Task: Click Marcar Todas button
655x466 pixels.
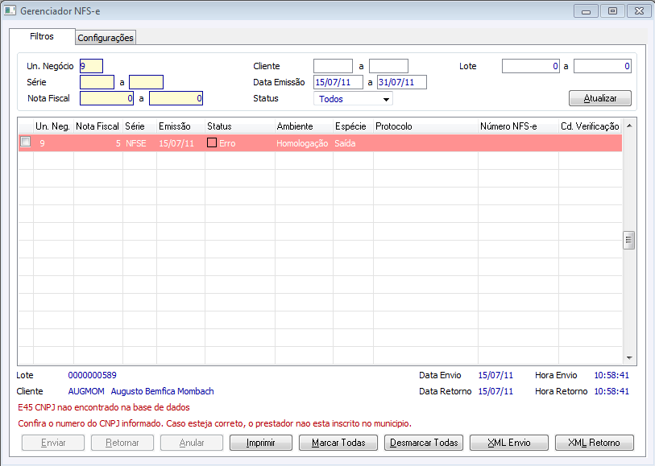Action: [x=338, y=443]
